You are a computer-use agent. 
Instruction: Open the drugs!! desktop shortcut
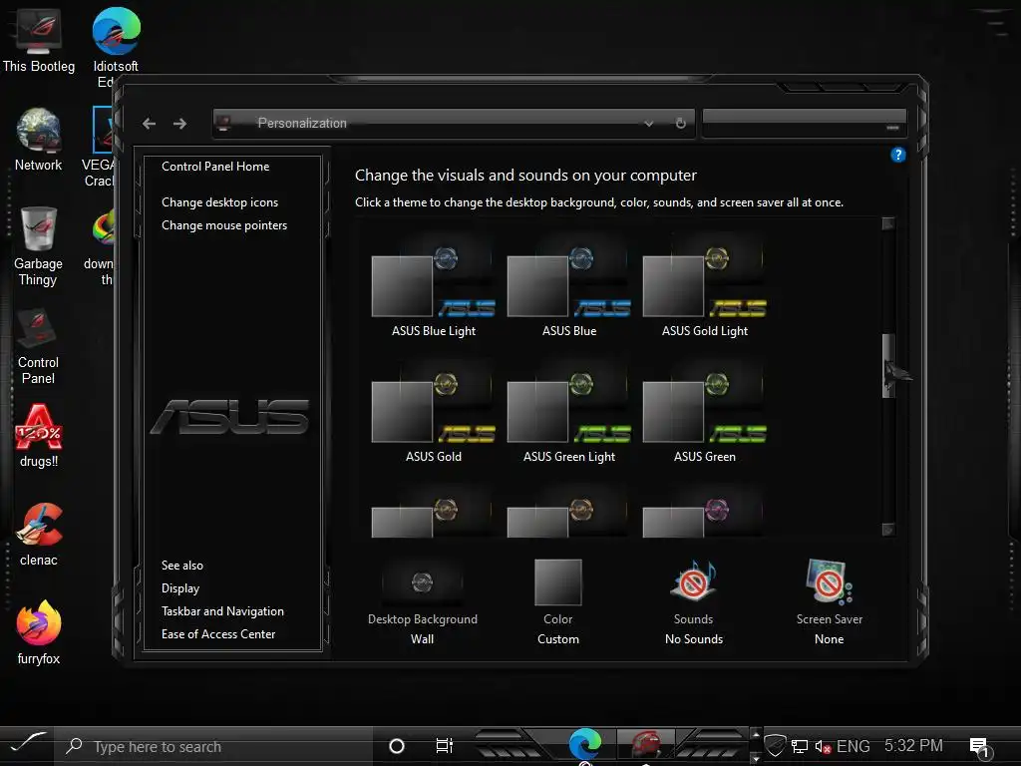(39, 436)
